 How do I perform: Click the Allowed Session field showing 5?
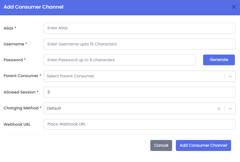(x=140, y=92)
